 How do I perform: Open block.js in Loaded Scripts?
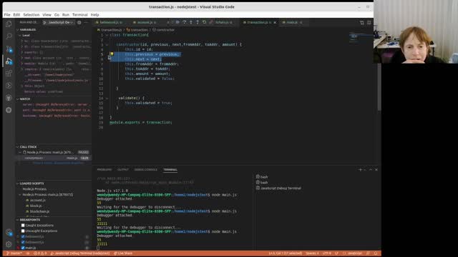(36, 206)
